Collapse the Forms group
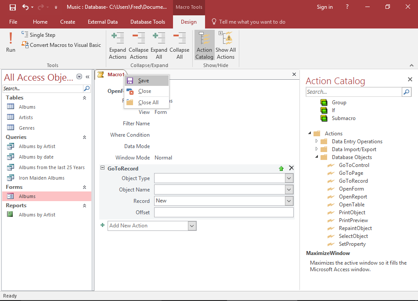The image size is (418, 301). (84, 187)
